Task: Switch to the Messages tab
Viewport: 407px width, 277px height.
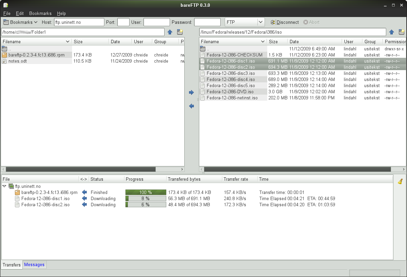Action: coord(34,265)
